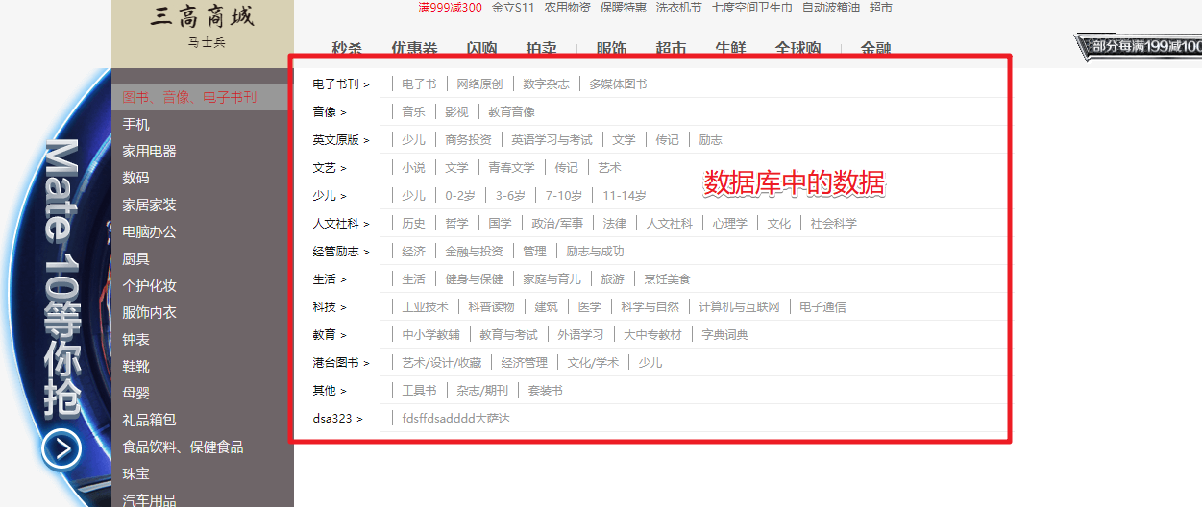
Task: Open 食品饮料、保健食品 in the category sidebar
Action: click(183, 447)
